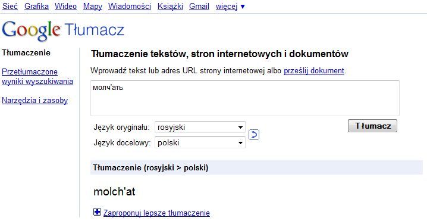427x221 pixels.
Task: Open Grafika in the top navigation
Action: [36, 7]
